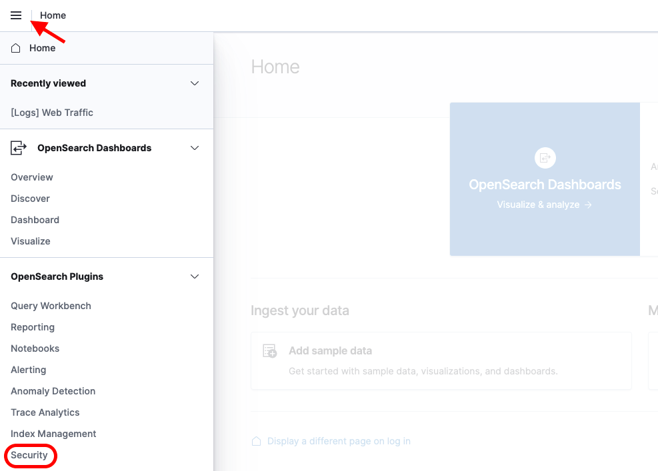
Task: Click the Visualize & analyze link
Action: tap(544, 205)
